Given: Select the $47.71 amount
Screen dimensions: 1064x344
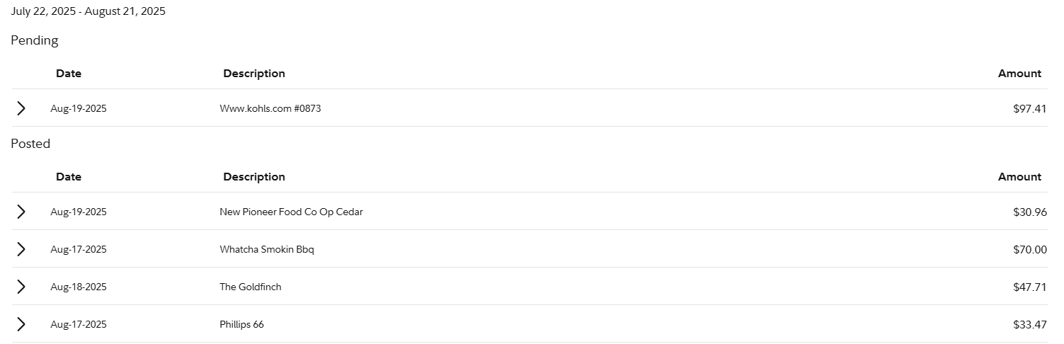Looking at the screenshot, I should click(x=1029, y=287).
